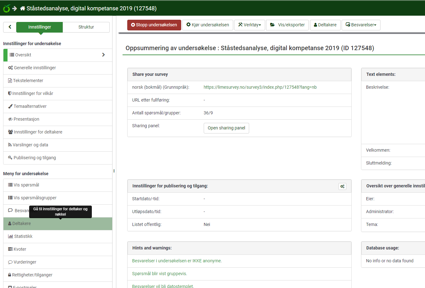Click the Statistikk chart menu item

tap(23, 236)
